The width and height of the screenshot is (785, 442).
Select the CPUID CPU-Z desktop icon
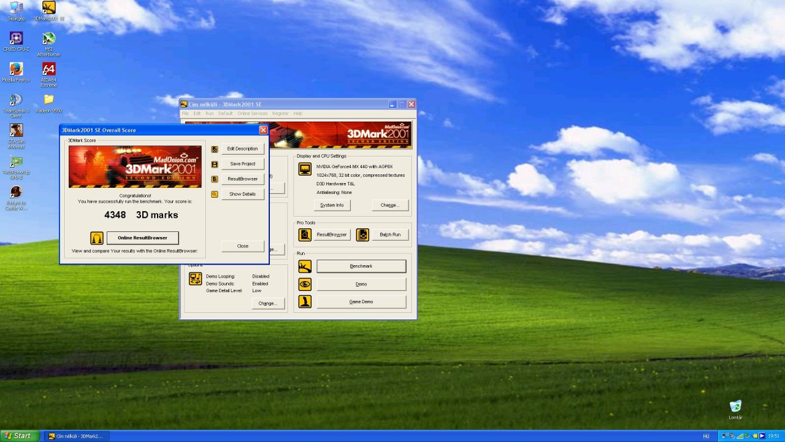tap(16, 42)
